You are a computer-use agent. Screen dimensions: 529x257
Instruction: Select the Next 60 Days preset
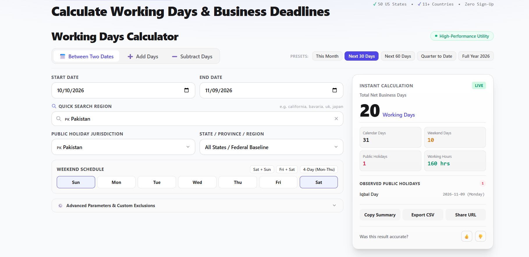tap(398, 56)
